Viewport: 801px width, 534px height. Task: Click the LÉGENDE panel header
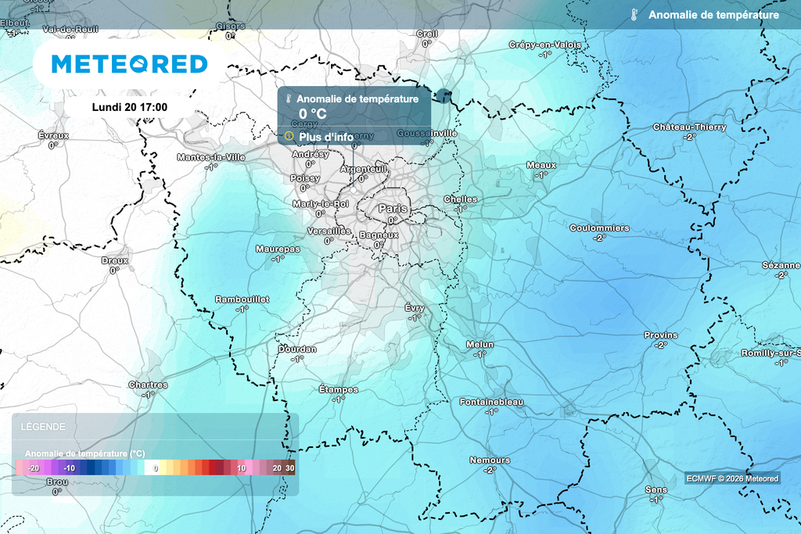[43, 426]
